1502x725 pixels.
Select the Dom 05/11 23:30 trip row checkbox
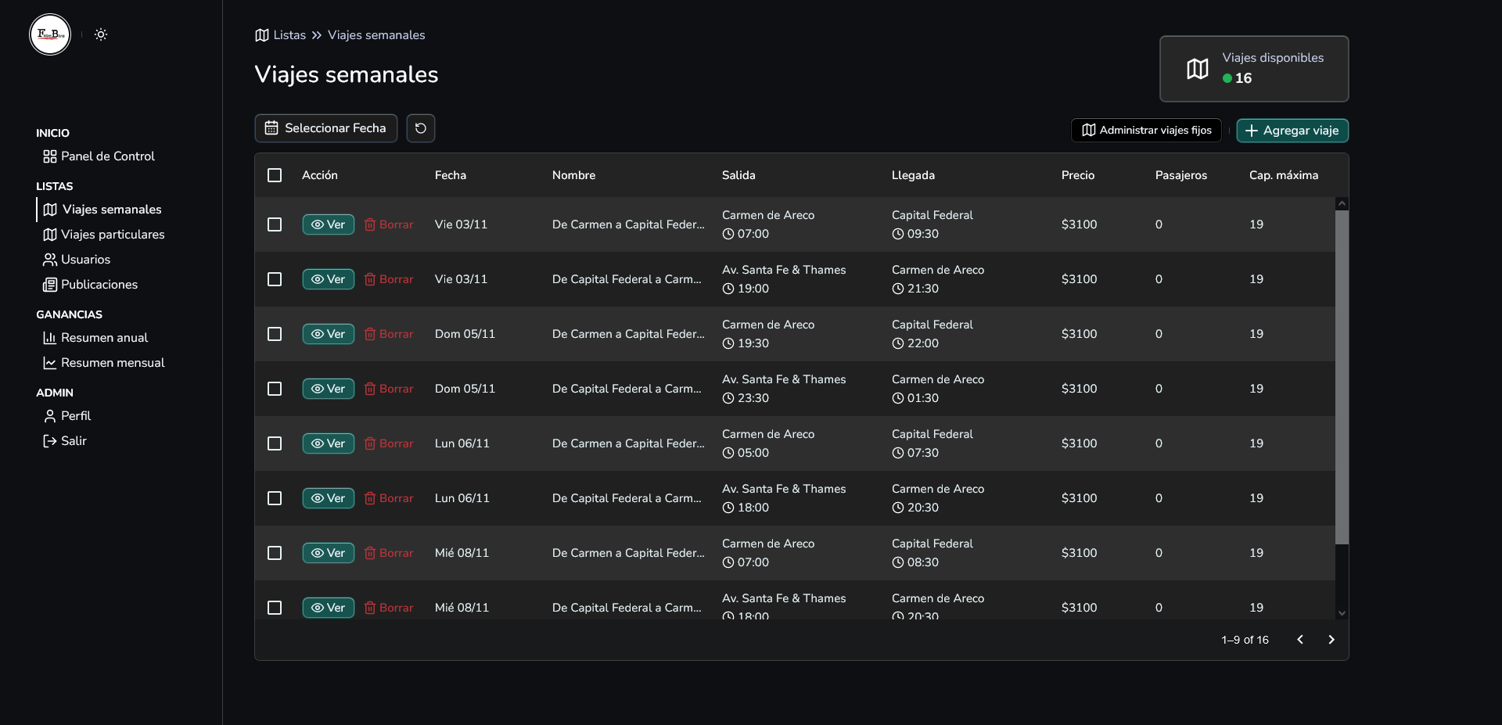point(275,389)
